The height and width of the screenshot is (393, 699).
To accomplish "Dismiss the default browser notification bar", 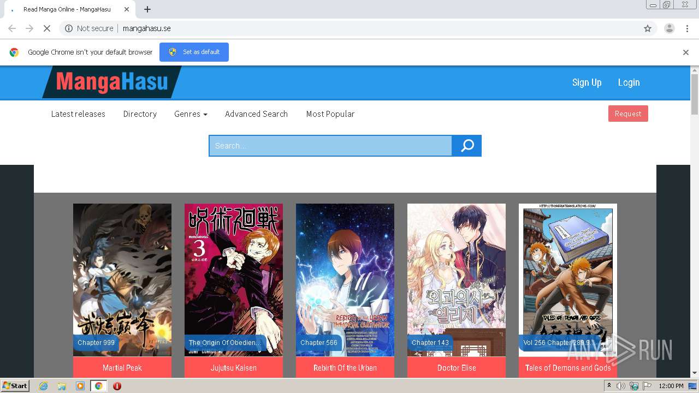I will click(686, 52).
